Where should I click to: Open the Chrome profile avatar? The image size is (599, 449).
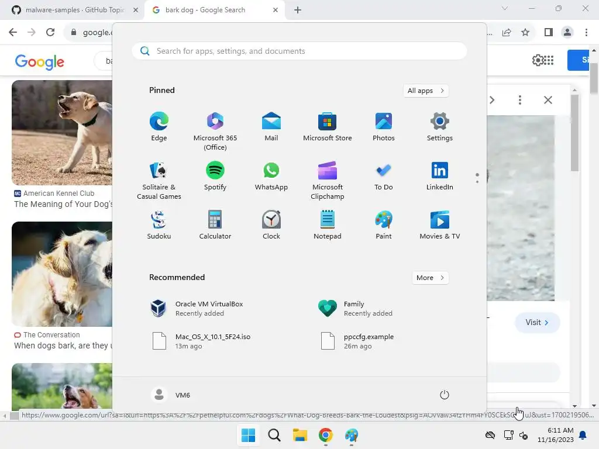pyautogui.click(x=567, y=32)
